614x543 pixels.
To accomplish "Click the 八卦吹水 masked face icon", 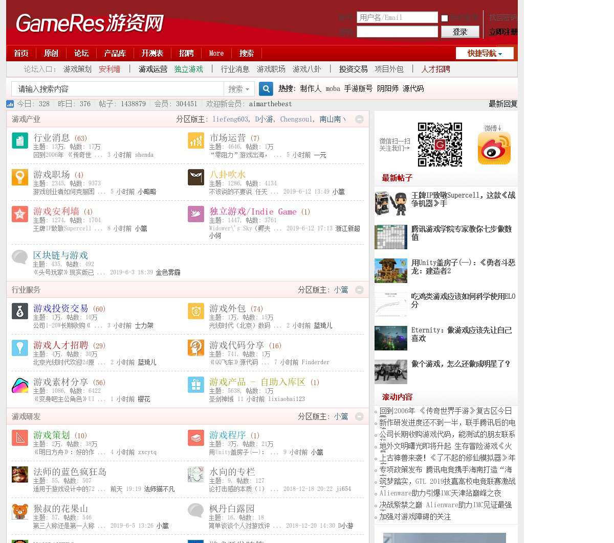I will [x=196, y=177].
